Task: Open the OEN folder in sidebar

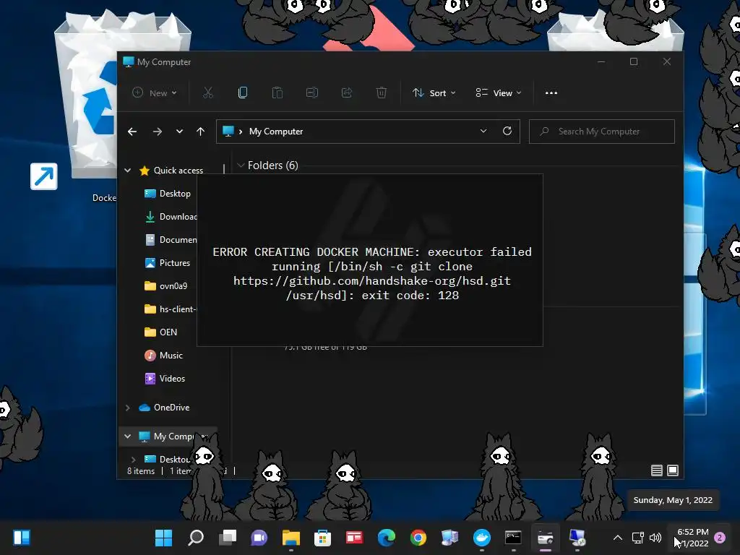Action: tap(160, 332)
